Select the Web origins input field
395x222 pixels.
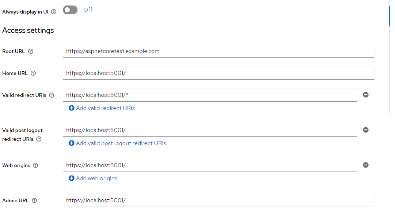[210, 165]
